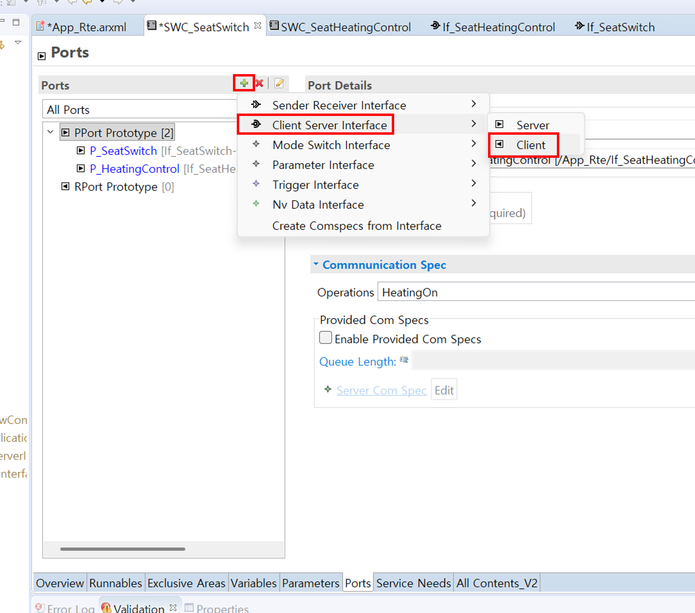
Task: Select P_SeatSwitch port in tree
Action: point(123,151)
